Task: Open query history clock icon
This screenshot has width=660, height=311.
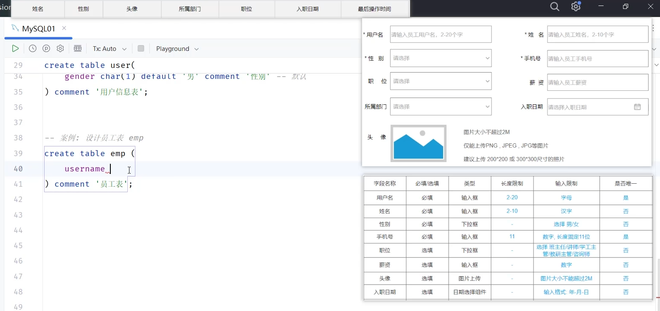Action: point(33,49)
